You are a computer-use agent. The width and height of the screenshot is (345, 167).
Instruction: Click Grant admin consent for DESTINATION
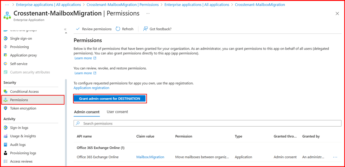pyautogui.click(x=110, y=98)
